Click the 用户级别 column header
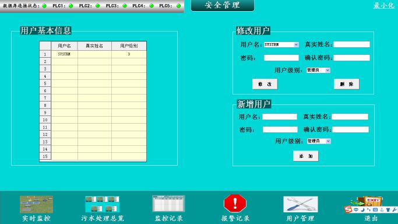The height and width of the screenshot is (224, 398). tap(129, 46)
